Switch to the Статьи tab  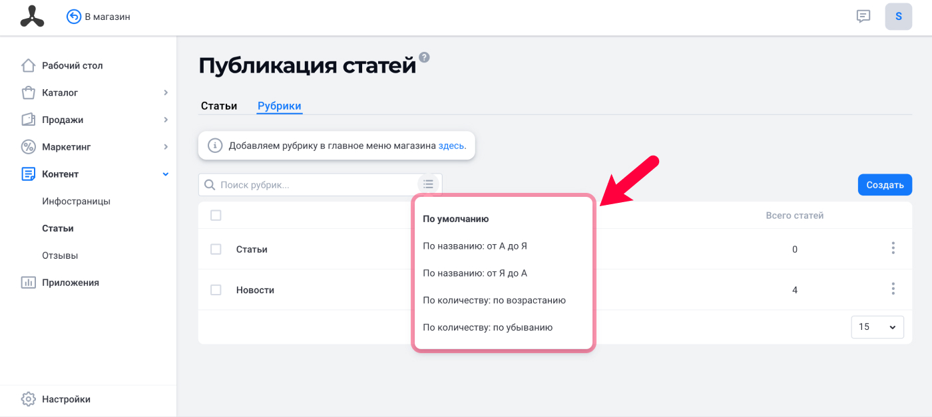(x=219, y=106)
